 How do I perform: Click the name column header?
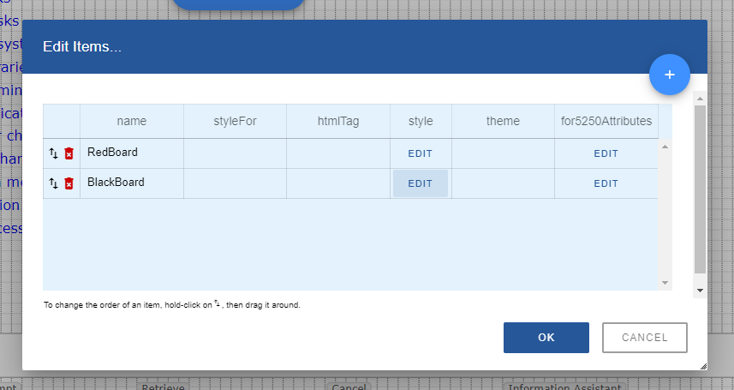(132, 121)
